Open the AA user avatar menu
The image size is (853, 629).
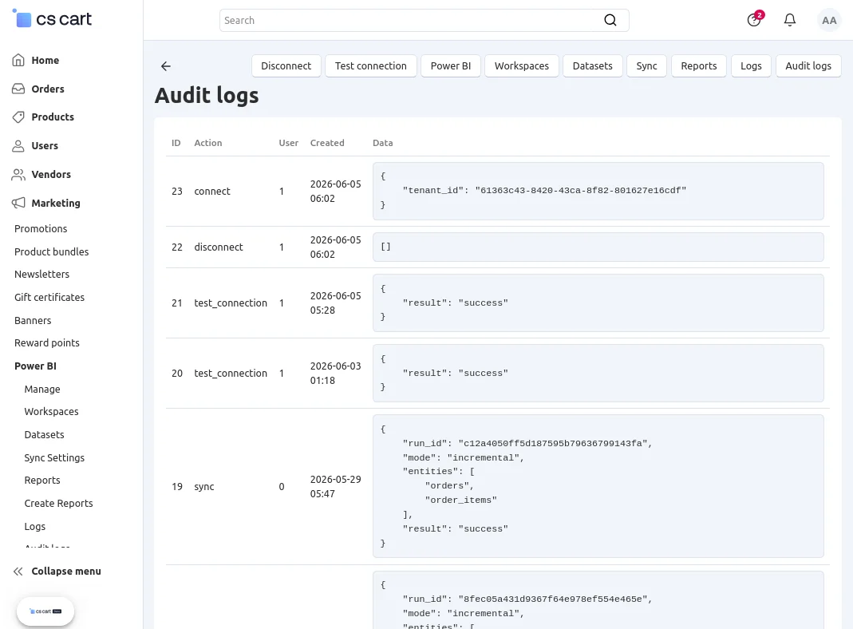(829, 21)
